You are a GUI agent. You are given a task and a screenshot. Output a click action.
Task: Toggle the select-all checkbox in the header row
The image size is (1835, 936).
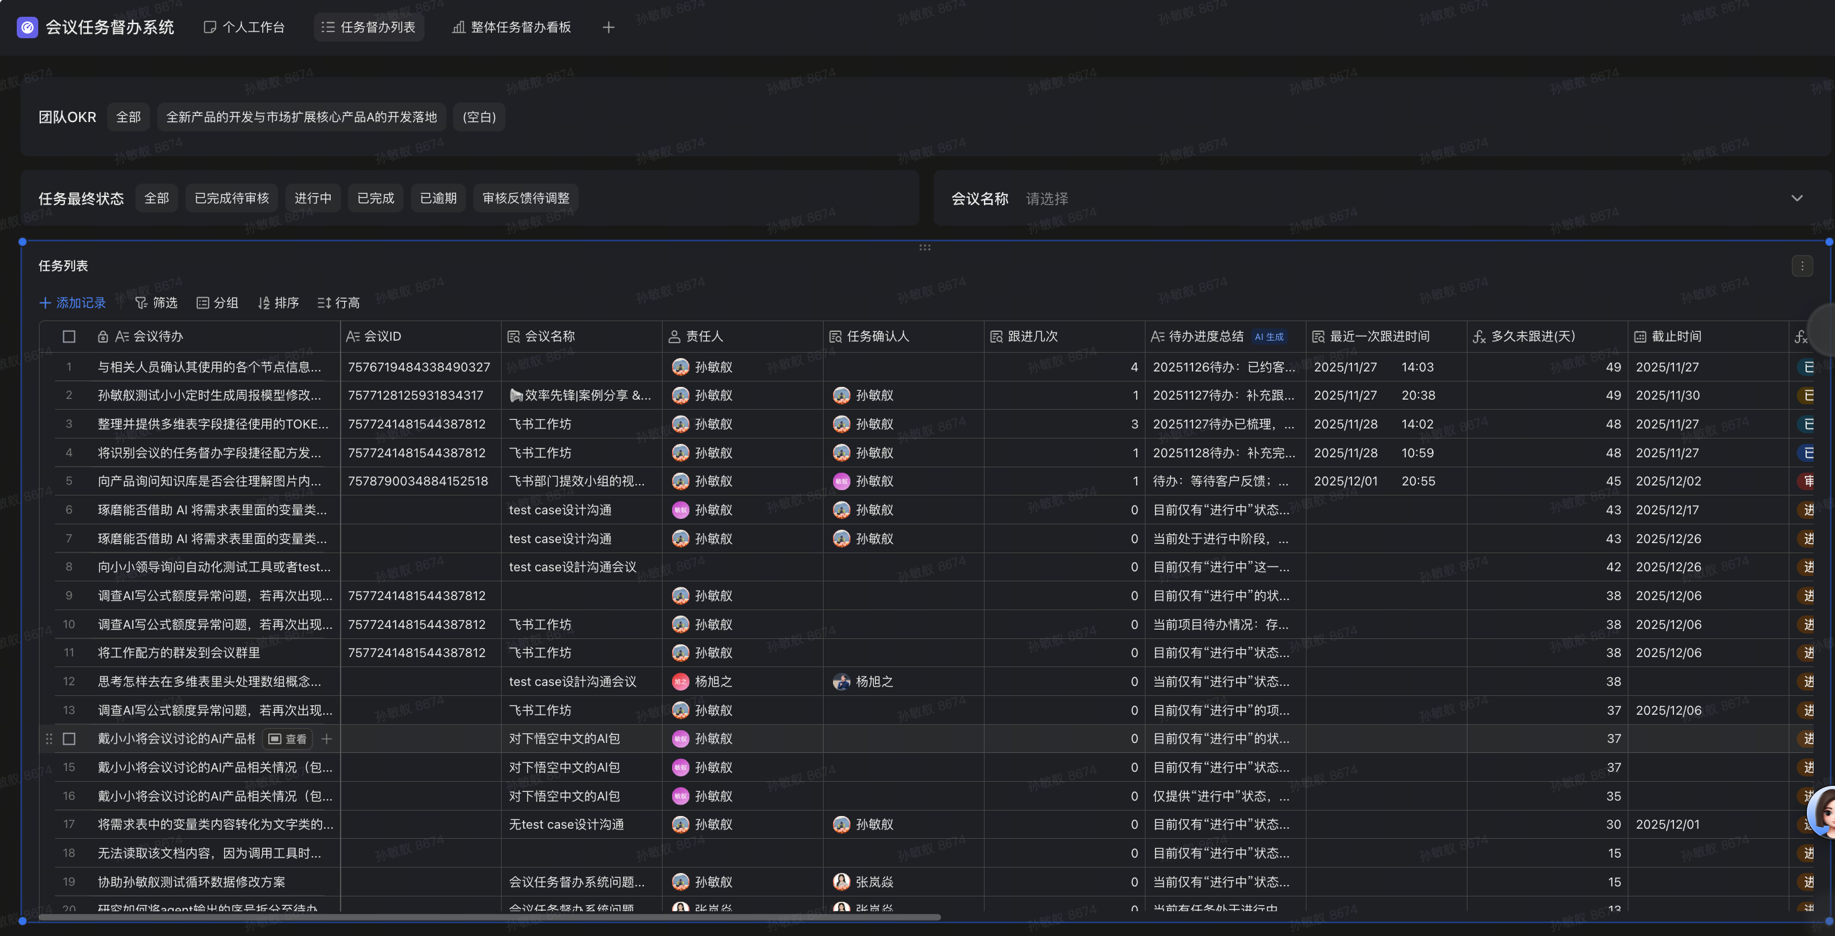click(69, 336)
